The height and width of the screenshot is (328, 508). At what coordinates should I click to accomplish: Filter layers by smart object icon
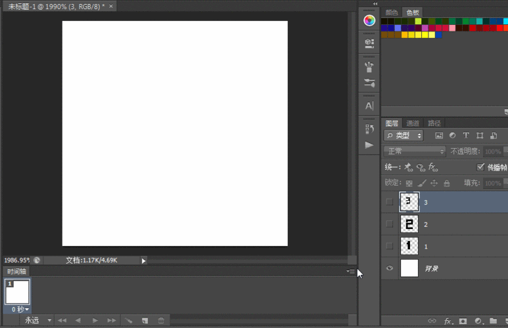click(494, 136)
